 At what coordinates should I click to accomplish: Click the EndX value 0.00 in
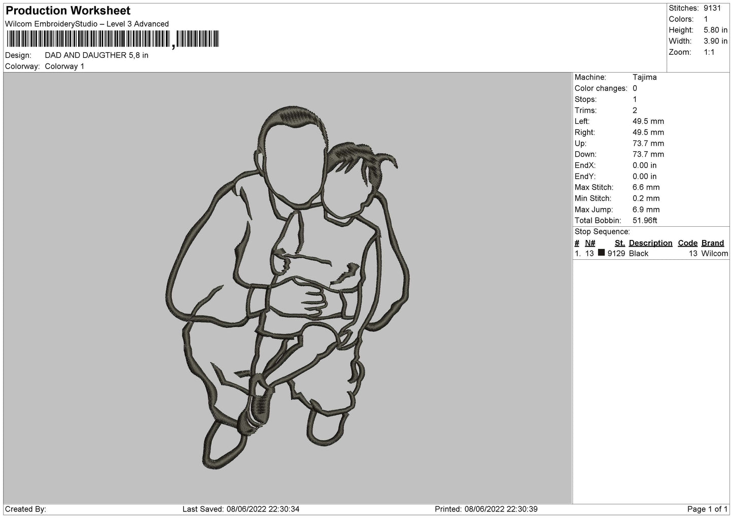coord(644,166)
